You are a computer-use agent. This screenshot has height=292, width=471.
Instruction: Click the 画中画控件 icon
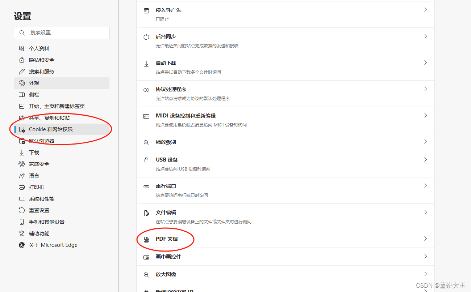(146, 257)
